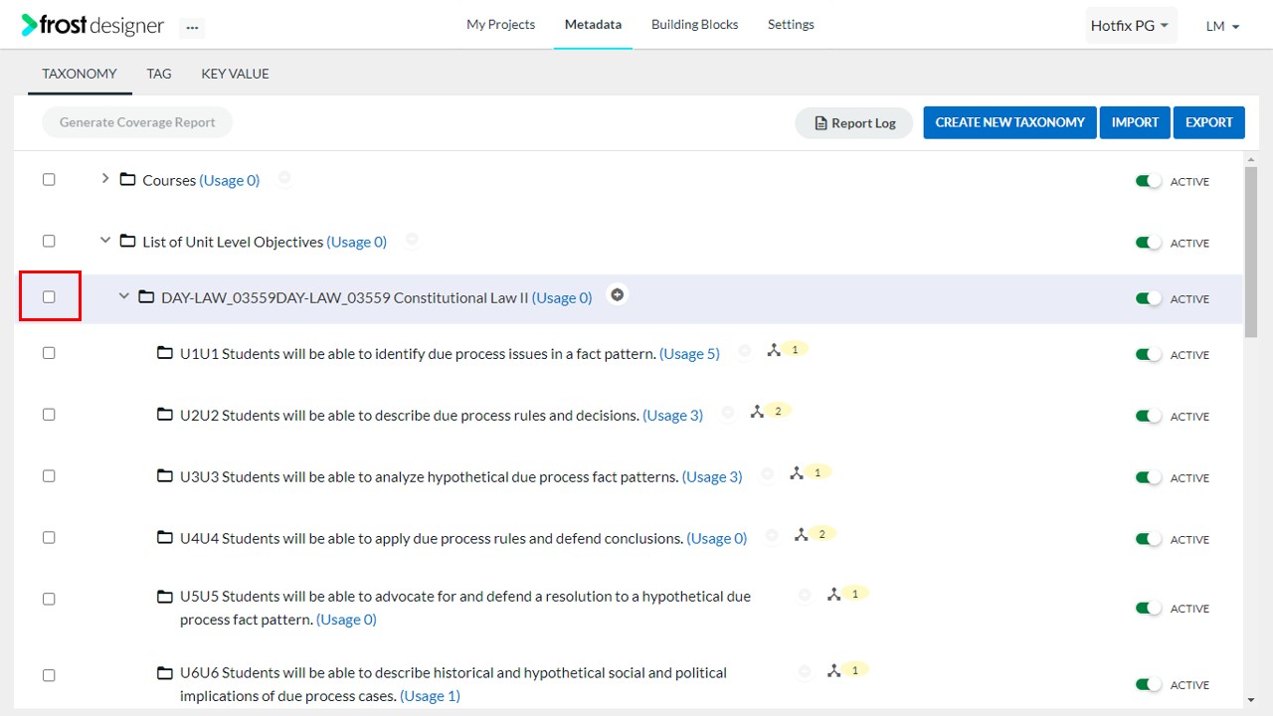This screenshot has height=716, width=1273.
Task: Go to My Projects
Action: (x=500, y=25)
